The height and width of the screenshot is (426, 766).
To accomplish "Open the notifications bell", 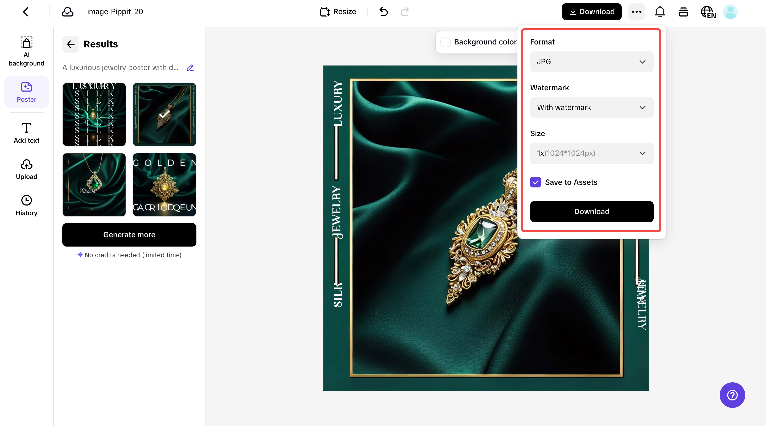I will [660, 12].
